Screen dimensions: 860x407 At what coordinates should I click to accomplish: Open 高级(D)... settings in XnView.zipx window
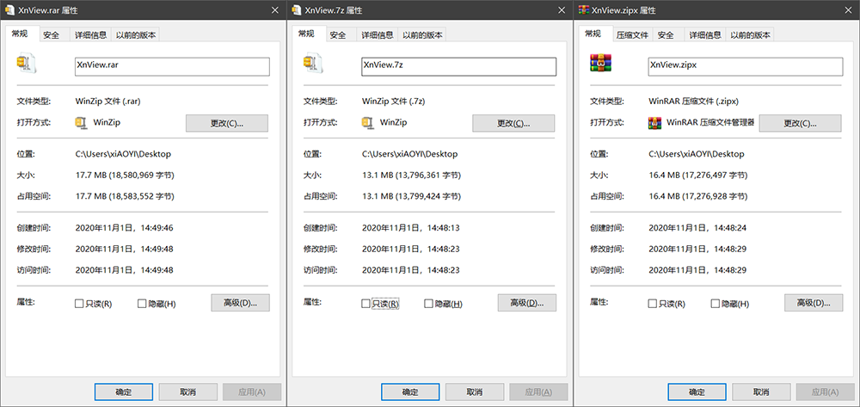click(x=814, y=303)
